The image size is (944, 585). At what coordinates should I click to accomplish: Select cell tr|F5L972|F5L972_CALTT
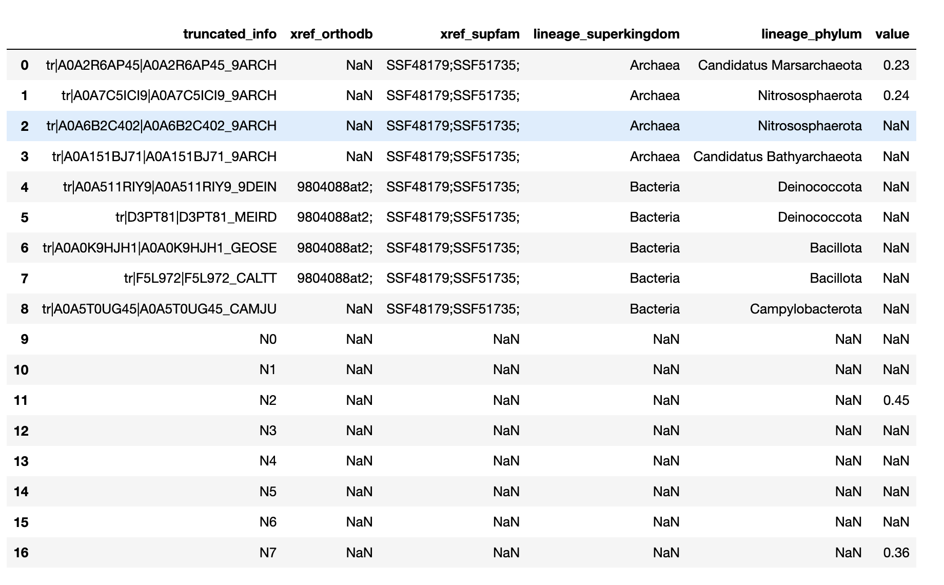[x=200, y=278]
